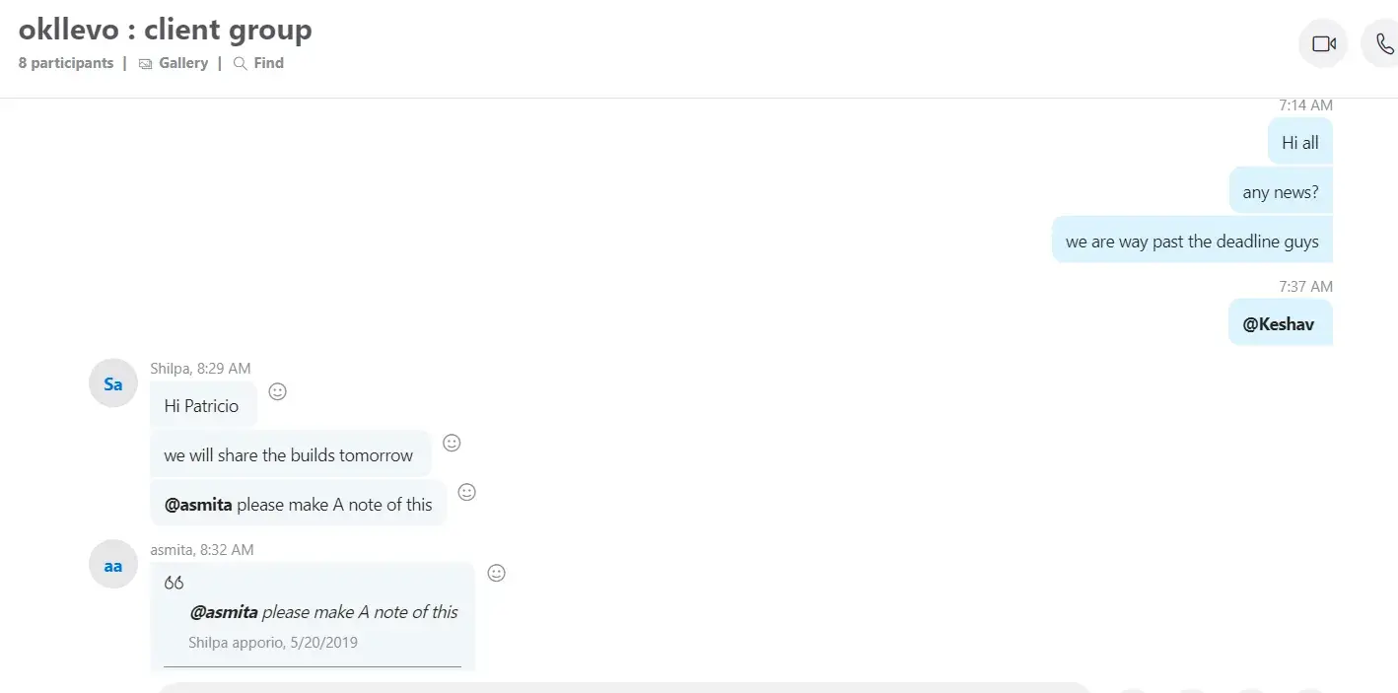Click the @asmita mention in Shilpa's message
This screenshot has width=1398, height=693.
coord(198,505)
